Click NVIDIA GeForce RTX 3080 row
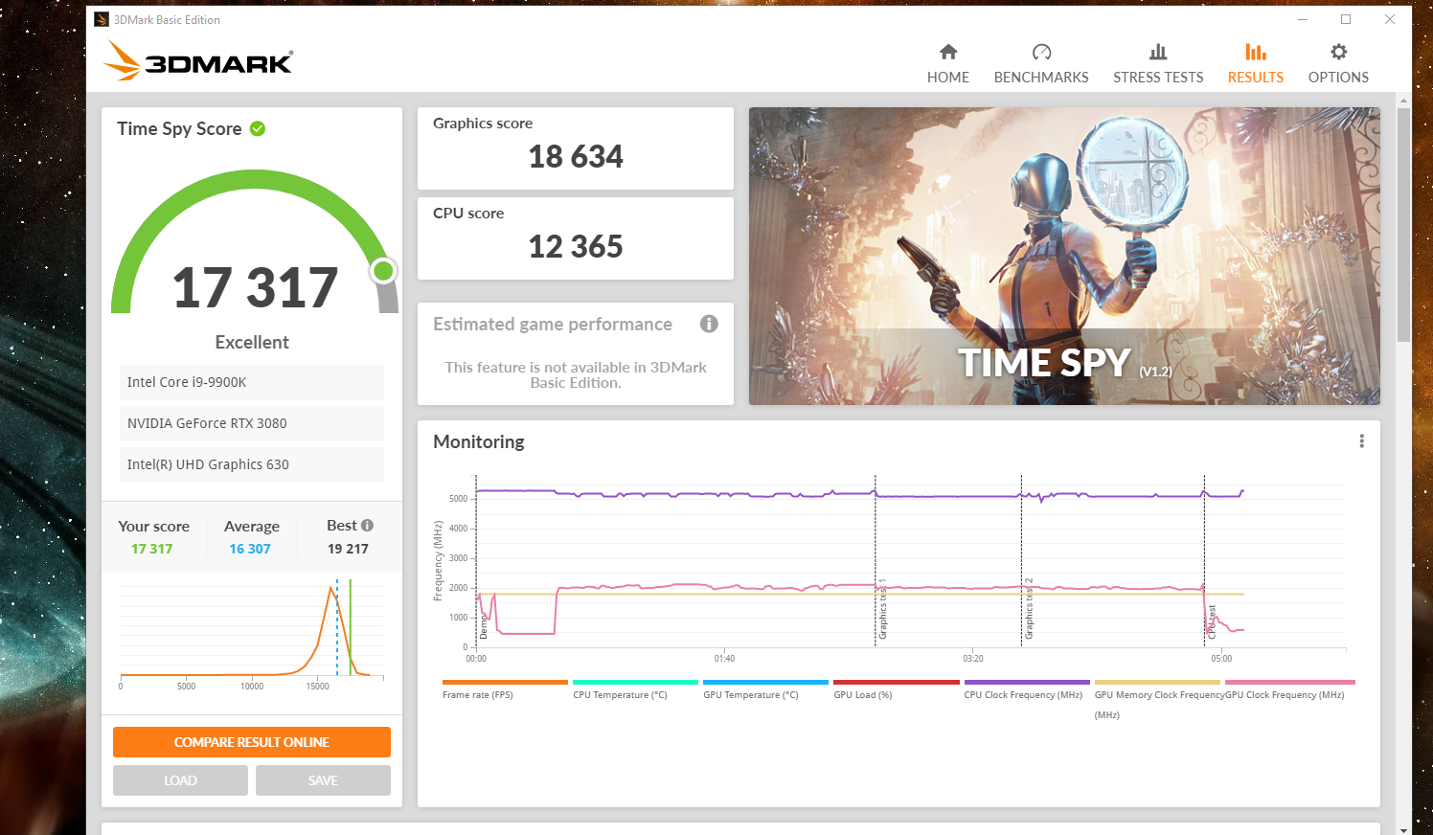 point(252,423)
